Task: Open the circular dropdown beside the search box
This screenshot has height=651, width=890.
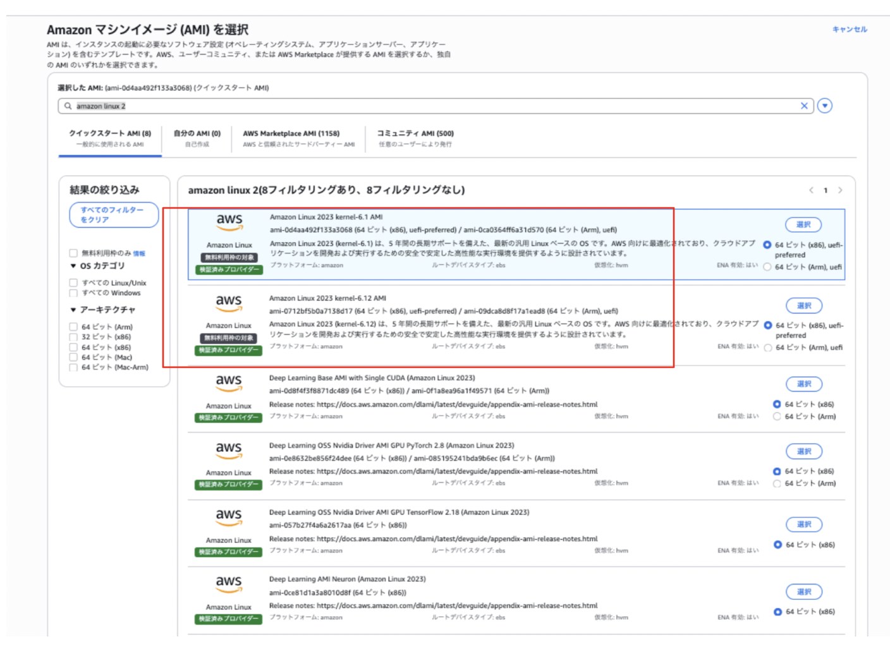Action: (x=824, y=106)
